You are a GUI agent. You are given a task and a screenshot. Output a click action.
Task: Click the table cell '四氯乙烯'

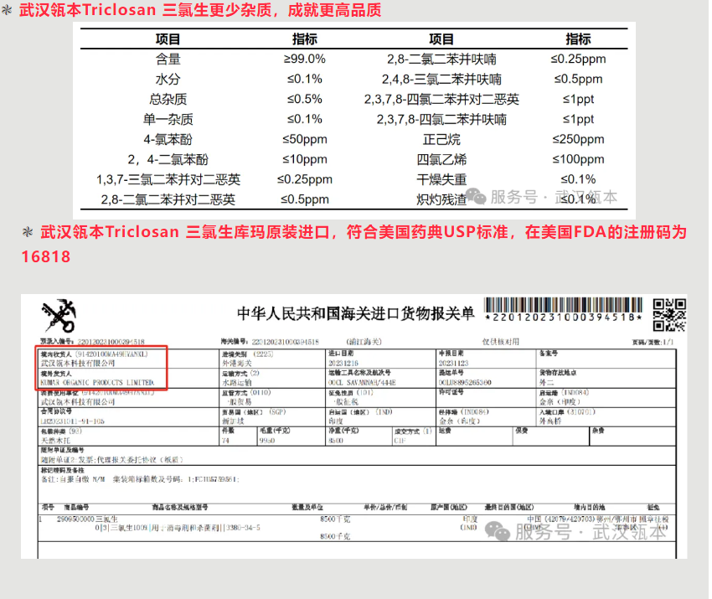point(441,159)
